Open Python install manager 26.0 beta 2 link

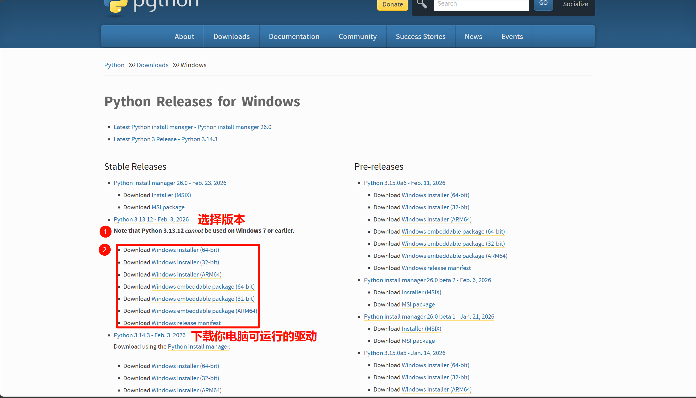click(x=427, y=280)
